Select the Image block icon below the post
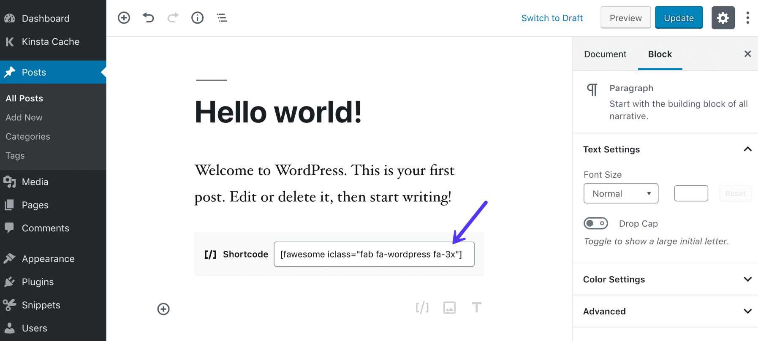The image size is (758, 341). point(449,308)
